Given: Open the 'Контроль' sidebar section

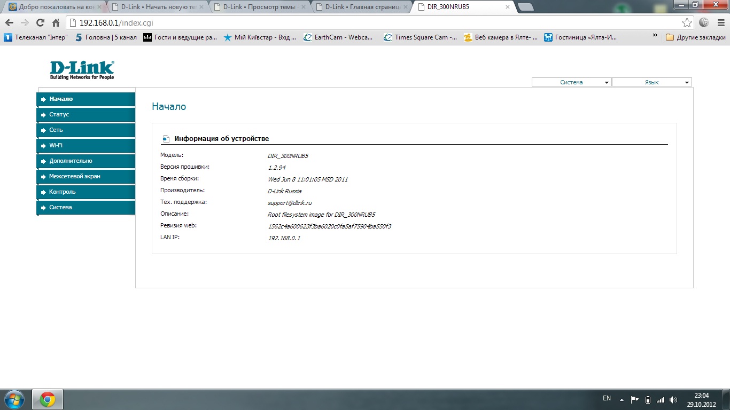Looking at the screenshot, I should click(86, 192).
